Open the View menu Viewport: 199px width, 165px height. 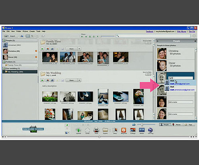click(x=13, y=31)
